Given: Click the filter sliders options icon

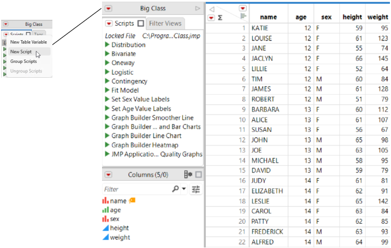Looking at the screenshot, I should tap(196, 190).
